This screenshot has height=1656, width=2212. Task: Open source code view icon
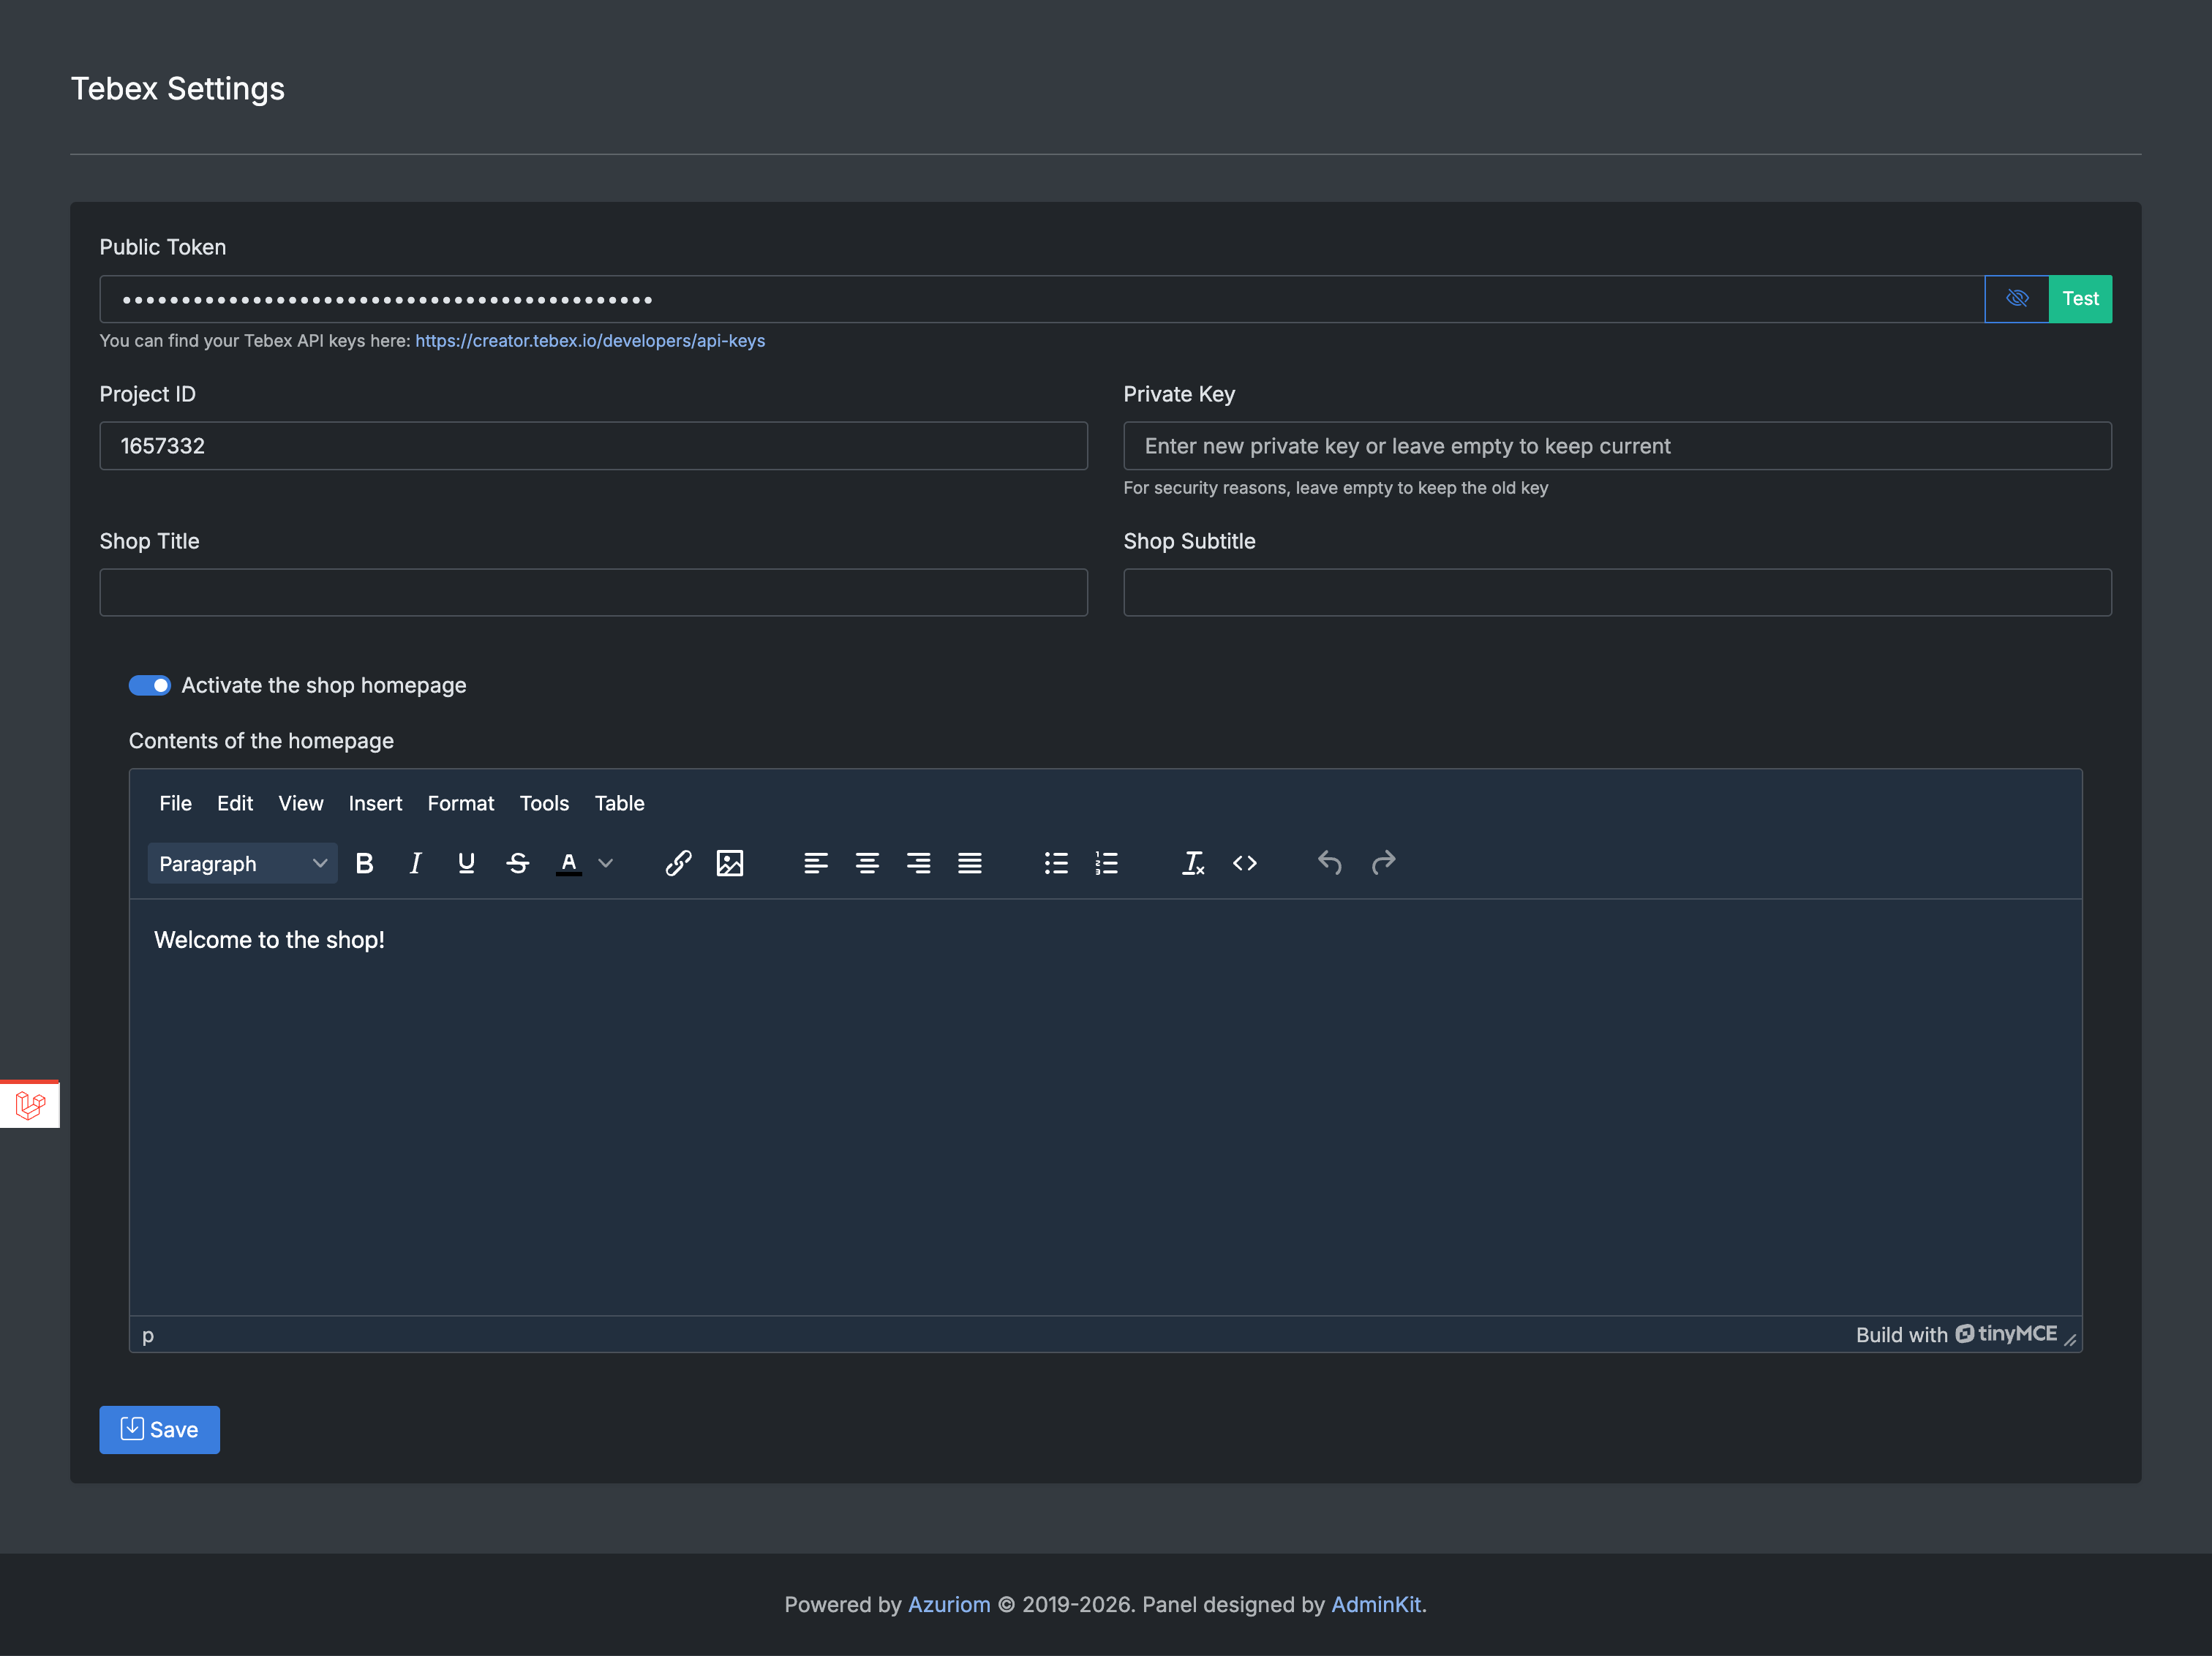pos(1244,863)
